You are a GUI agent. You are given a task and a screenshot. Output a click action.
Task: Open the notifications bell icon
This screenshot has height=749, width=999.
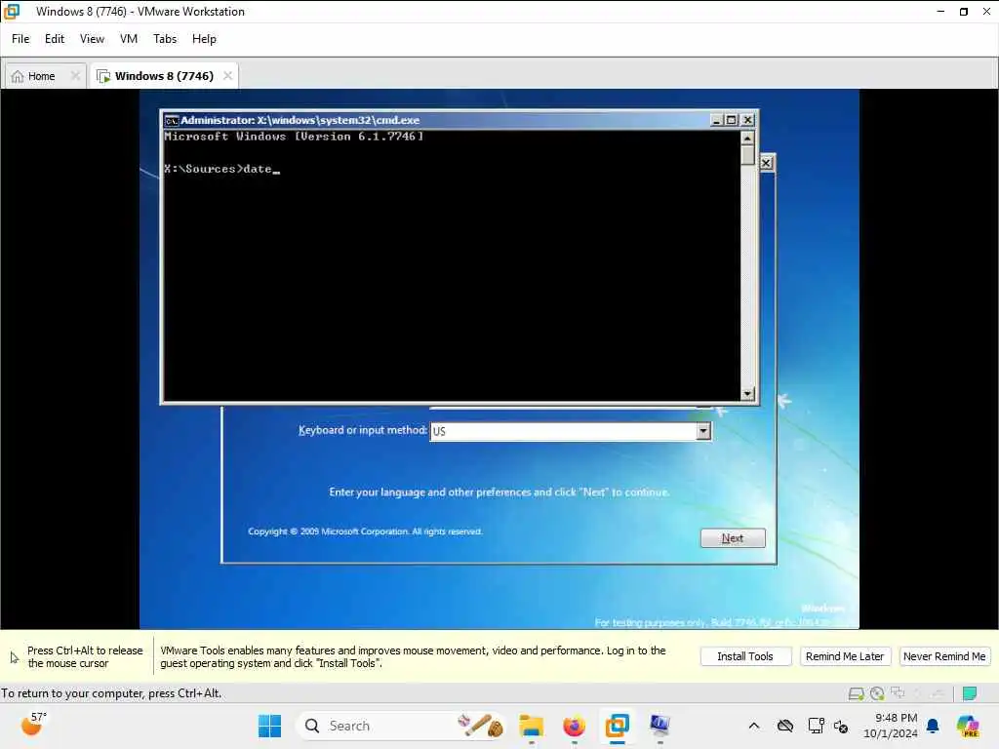tap(934, 726)
